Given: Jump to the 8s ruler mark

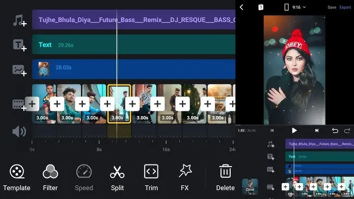Looking at the screenshot, I should point(99,149).
